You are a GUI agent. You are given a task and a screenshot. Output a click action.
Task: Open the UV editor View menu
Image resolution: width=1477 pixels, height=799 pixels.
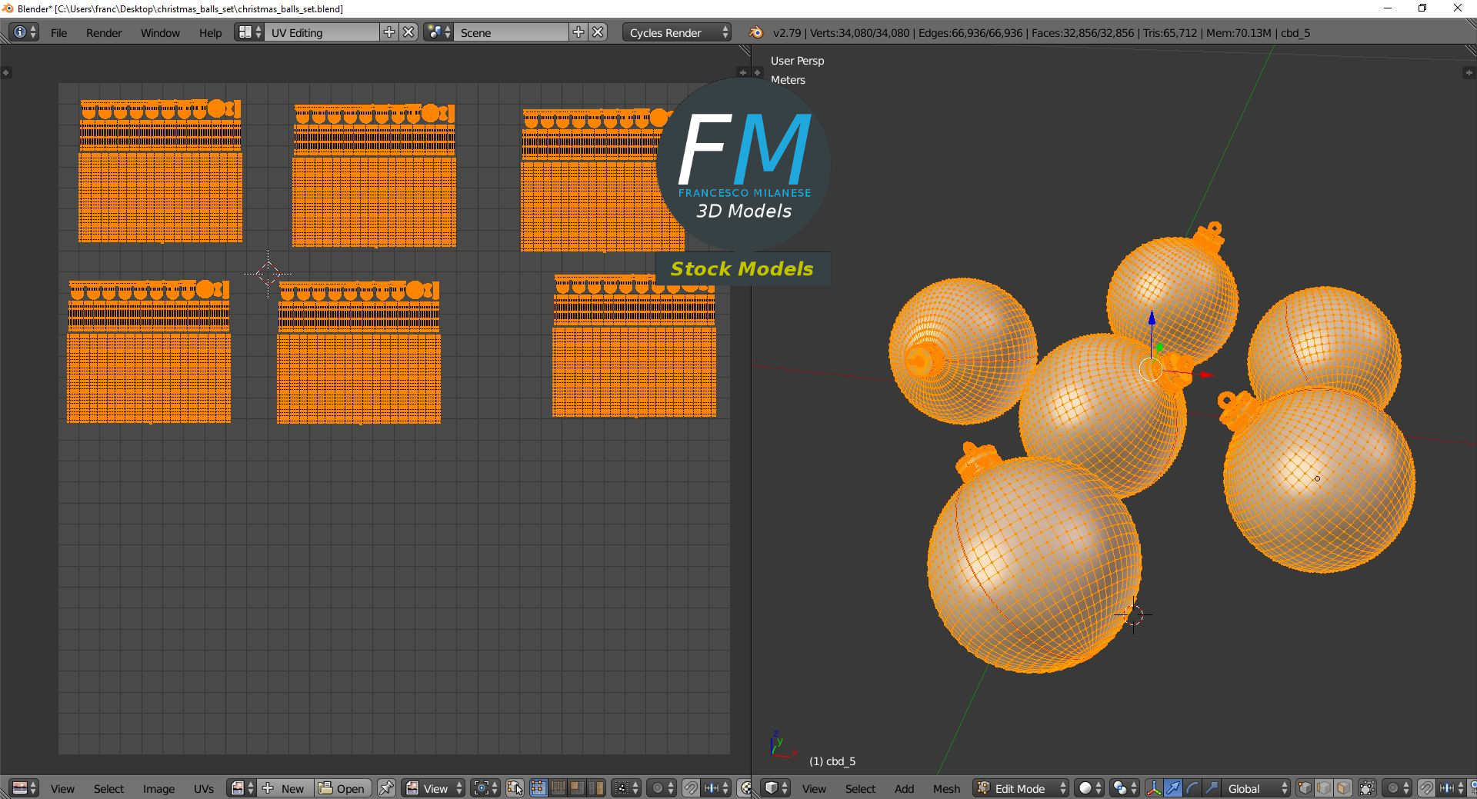[x=62, y=789]
